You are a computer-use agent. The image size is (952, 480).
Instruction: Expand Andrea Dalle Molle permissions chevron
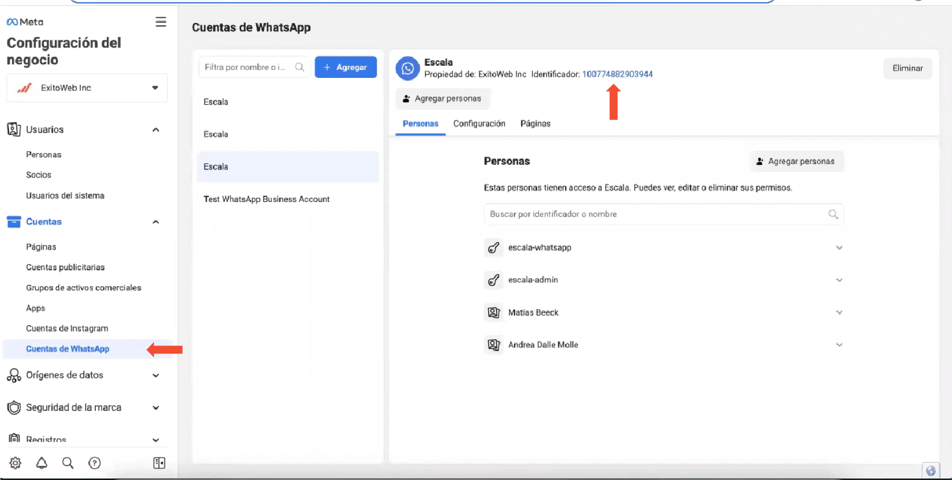tap(839, 345)
